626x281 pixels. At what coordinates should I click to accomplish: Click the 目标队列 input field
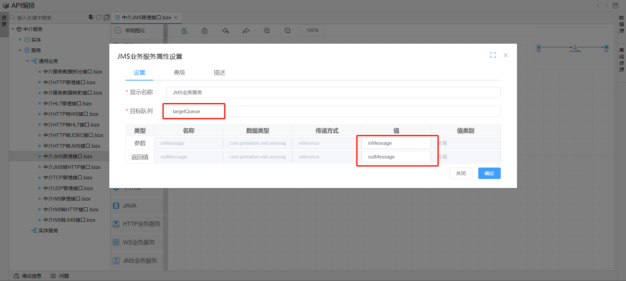click(333, 111)
